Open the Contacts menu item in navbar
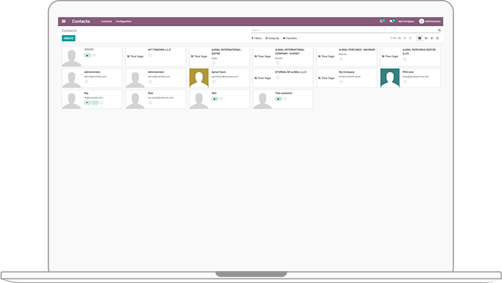The height and width of the screenshot is (283, 502). point(106,22)
